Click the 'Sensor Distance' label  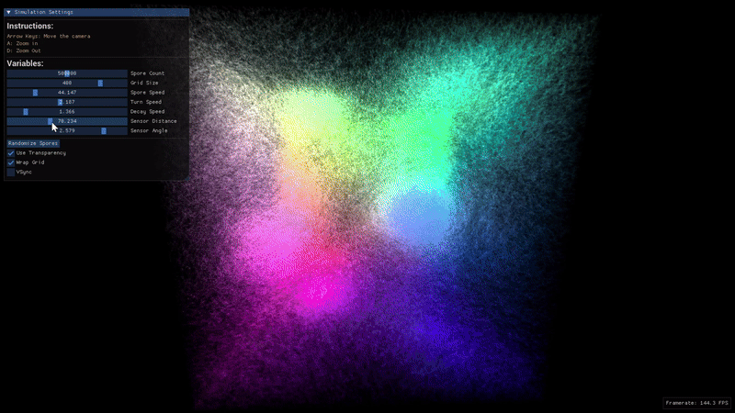pos(153,121)
